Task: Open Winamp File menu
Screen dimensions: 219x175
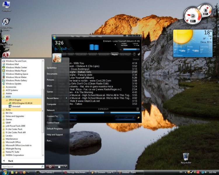Action: coord(72,36)
